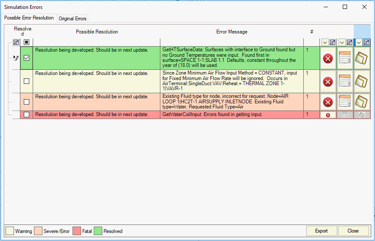Expand dropdown above the table icon column
Viewport: 375px width, 241px height.
(x=341, y=42)
